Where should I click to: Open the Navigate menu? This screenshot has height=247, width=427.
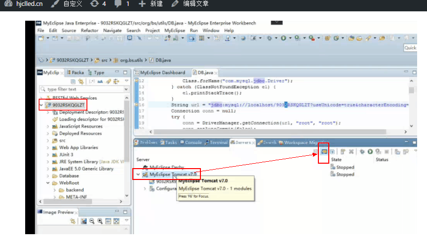pos(112,31)
